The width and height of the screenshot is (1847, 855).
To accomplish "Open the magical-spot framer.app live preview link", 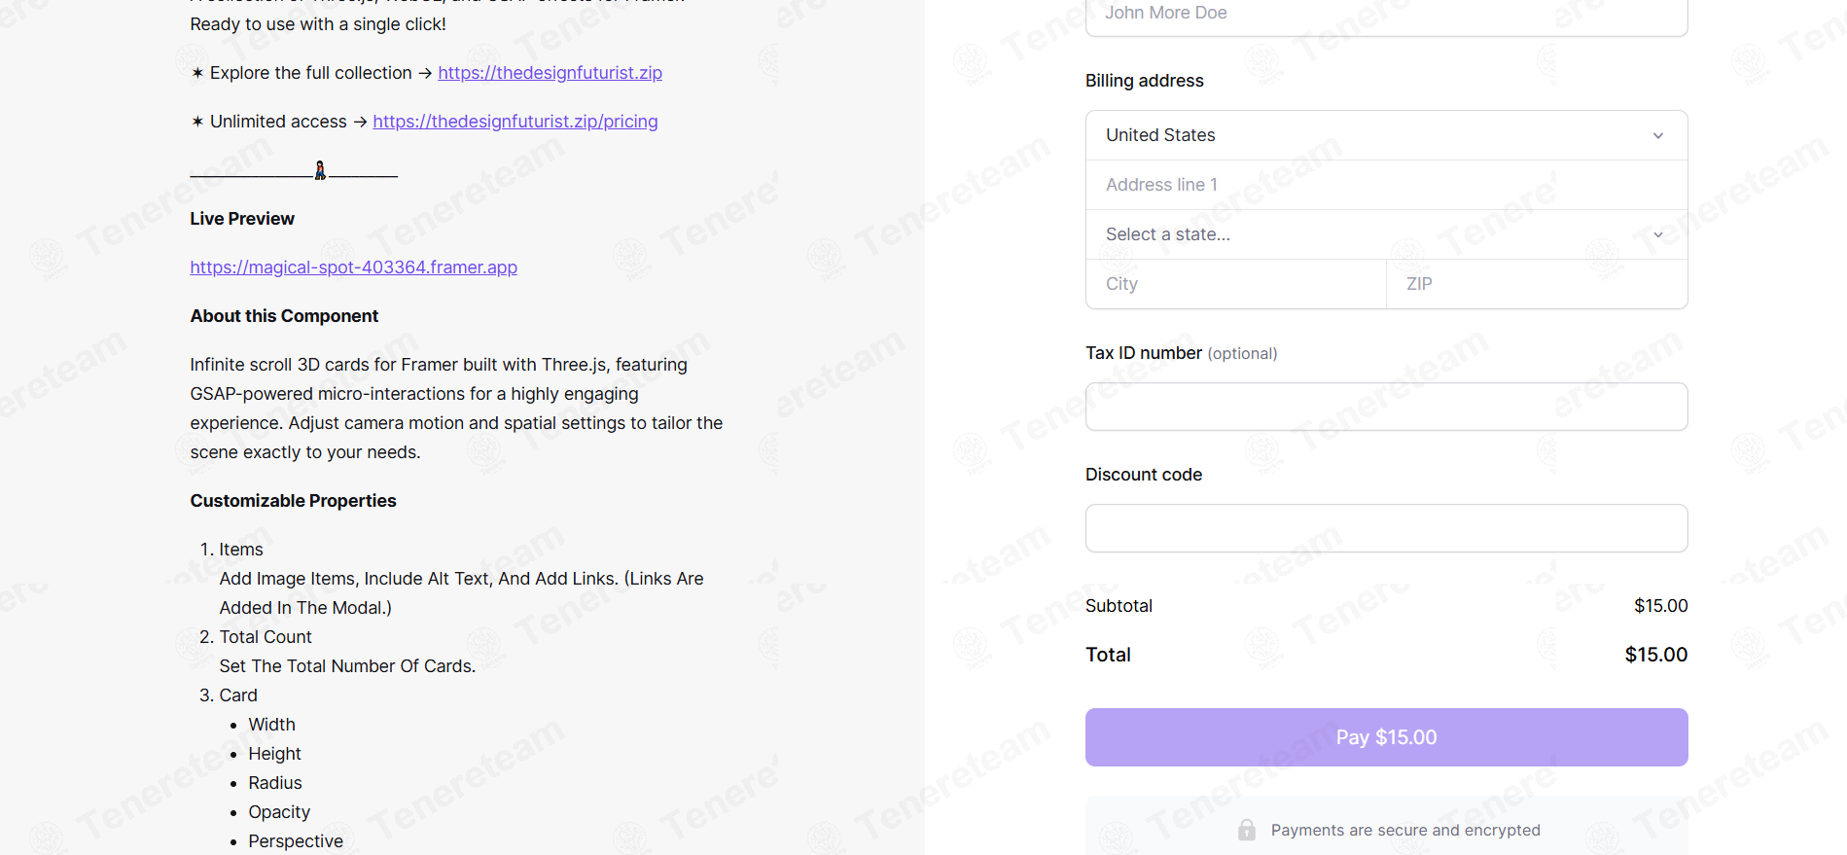I will click(x=353, y=267).
